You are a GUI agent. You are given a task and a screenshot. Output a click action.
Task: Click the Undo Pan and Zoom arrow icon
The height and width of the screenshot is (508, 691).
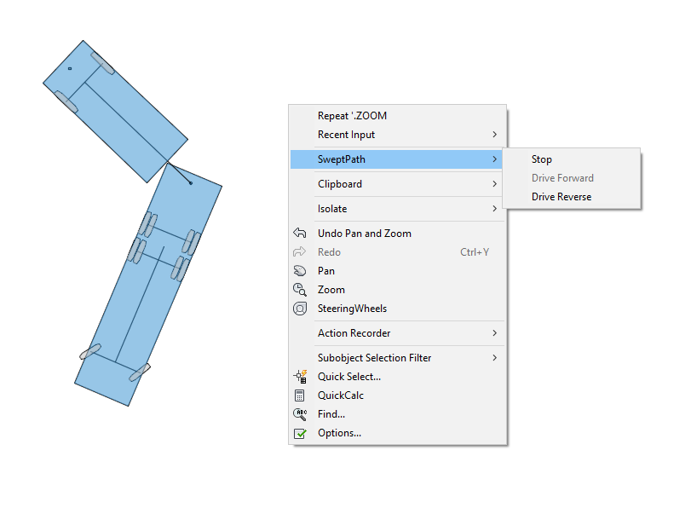[x=300, y=233]
